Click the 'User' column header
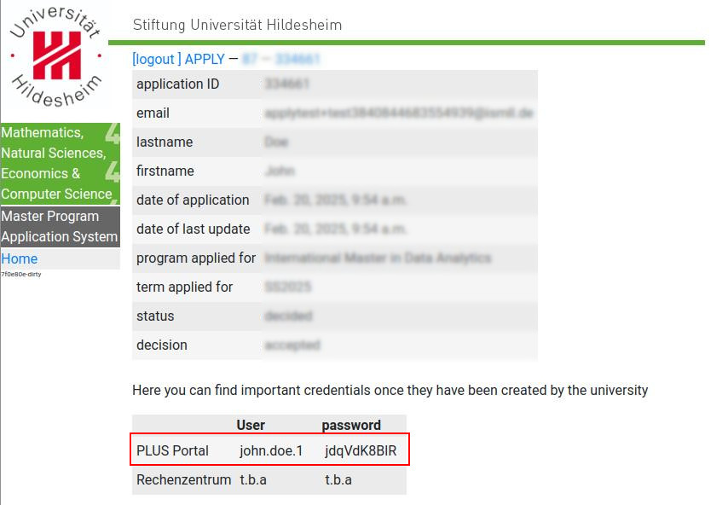Screen dimensions: 728x505 (251, 425)
